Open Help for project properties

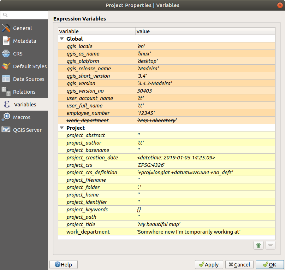[x=63, y=264]
